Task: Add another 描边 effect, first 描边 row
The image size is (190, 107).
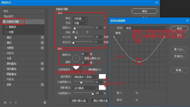Action: pos(42,37)
